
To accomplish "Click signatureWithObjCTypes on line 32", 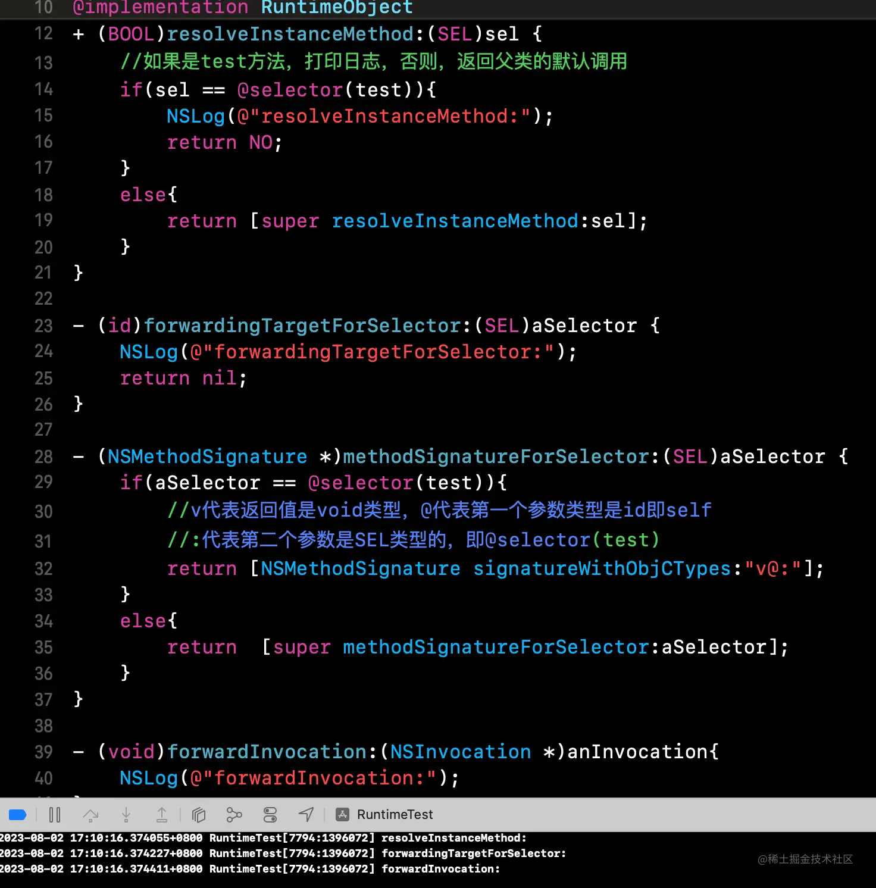I will pos(602,568).
